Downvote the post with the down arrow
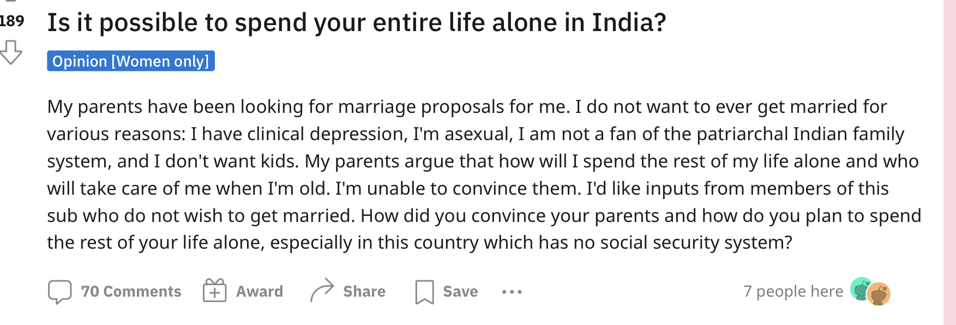 coord(10,52)
